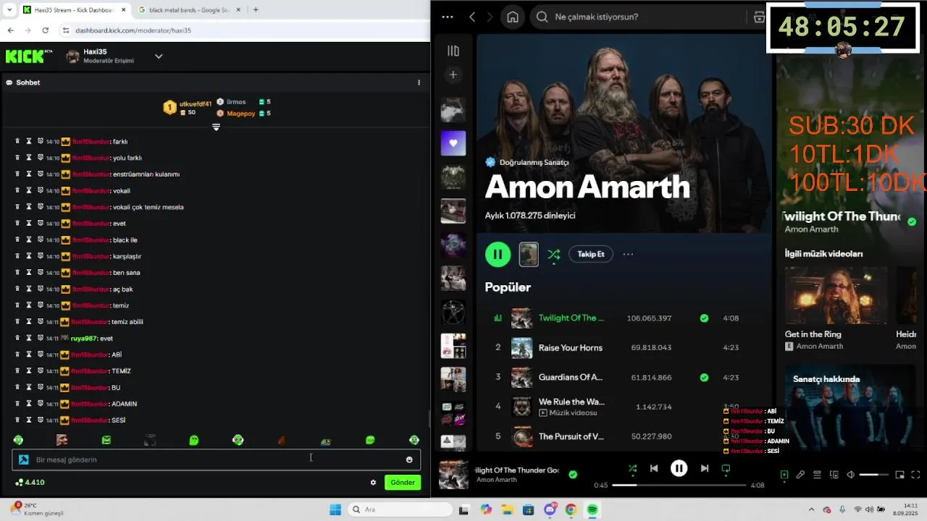Screen dimensions: 927x521
Task: Open a new browser tab
Action: [256, 9]
